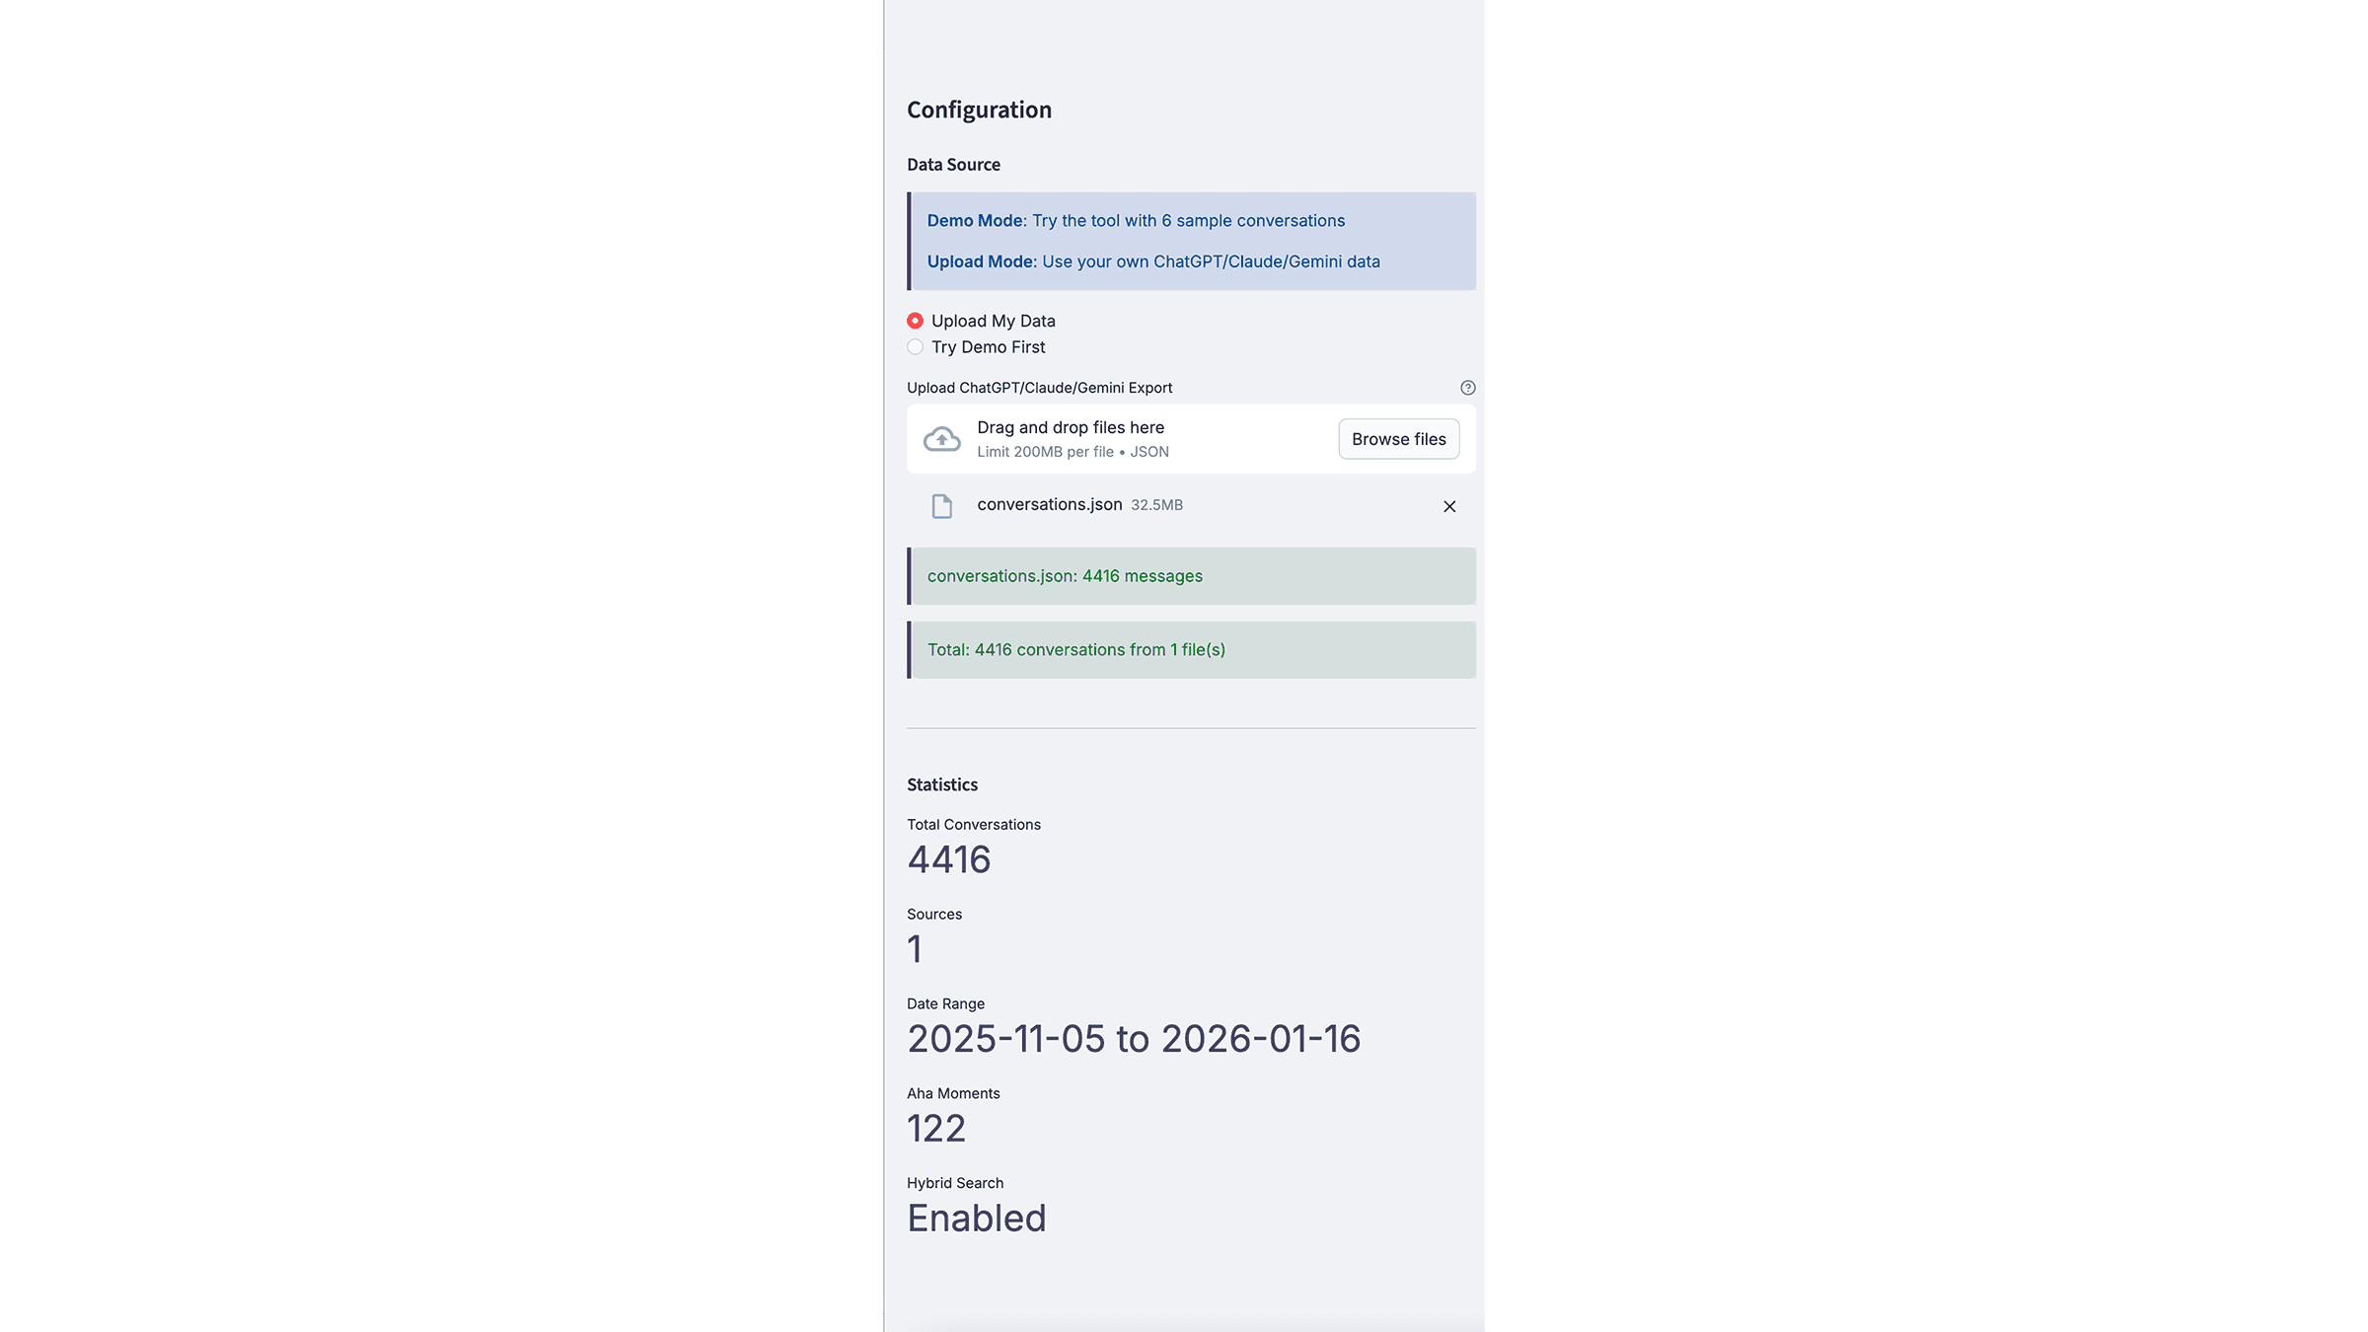Click the 32.5MB file size label
Screen dimensions: 2368x1332
[1156, 505]
